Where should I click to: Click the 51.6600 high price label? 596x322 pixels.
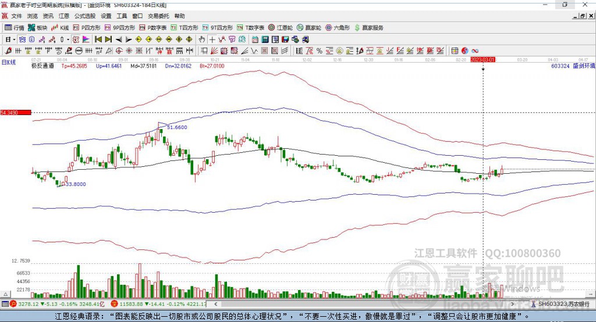point(177,127)
